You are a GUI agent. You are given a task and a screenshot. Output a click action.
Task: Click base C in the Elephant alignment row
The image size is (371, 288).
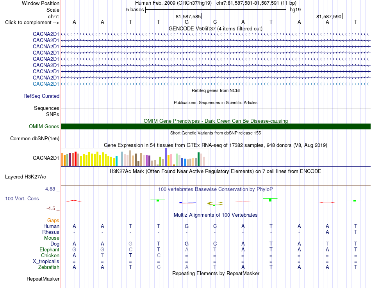(130, 249)
